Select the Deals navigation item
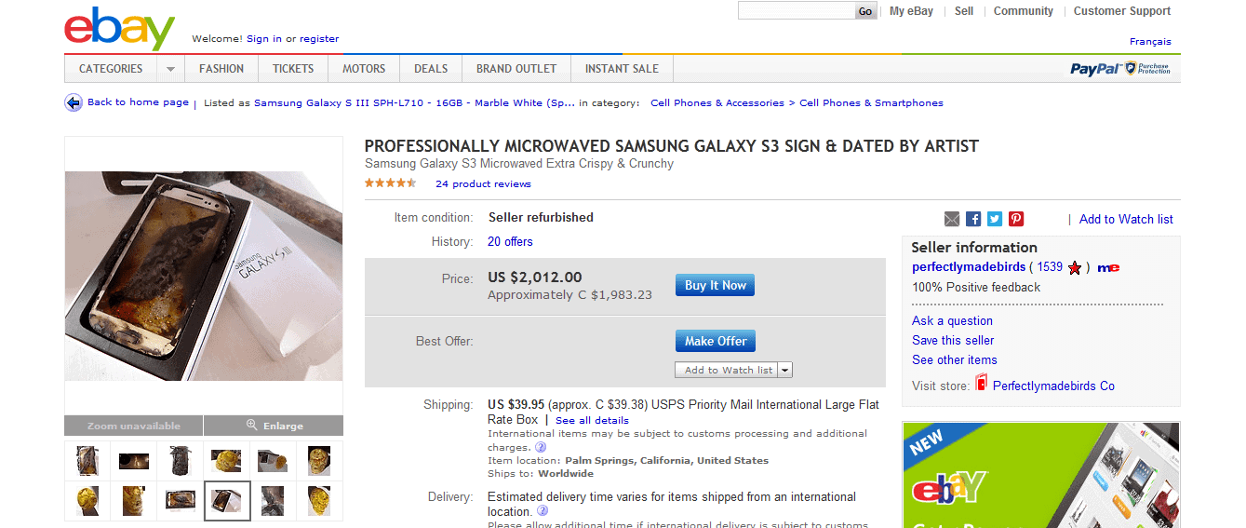This screenshot has height=528, width=1246. [x=431, y=69]
